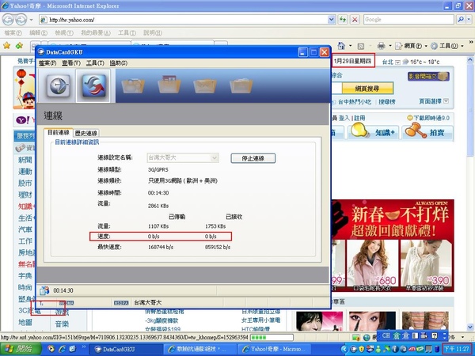Open the 拍賣 link on Yahoo

437,132
